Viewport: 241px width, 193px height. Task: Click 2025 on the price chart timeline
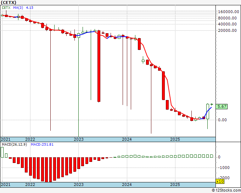[175, 139]
